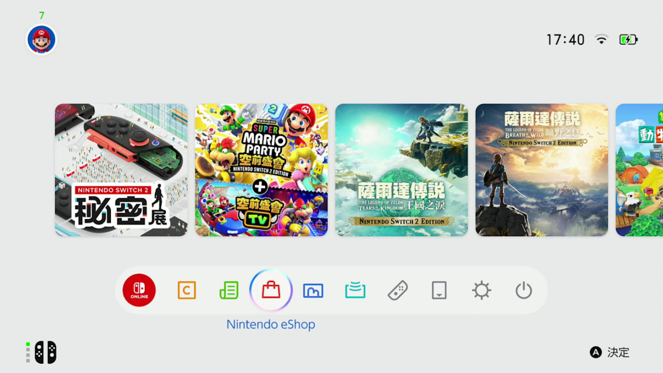663x373 pixels.
Task: Launch Nintendo eShop shopping bag icon
Action: (x=271, y=290)
